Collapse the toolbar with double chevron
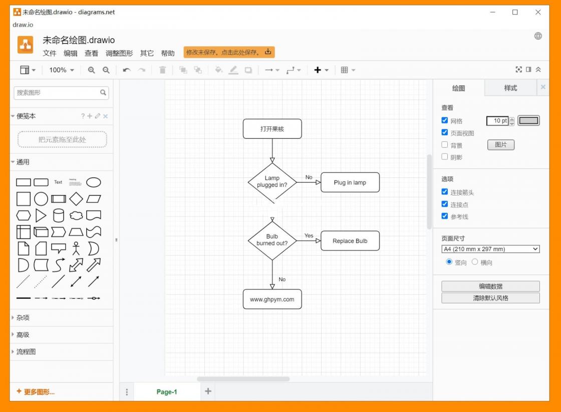Viewport: 561px width, 412px height. click(x=538, y=70)
